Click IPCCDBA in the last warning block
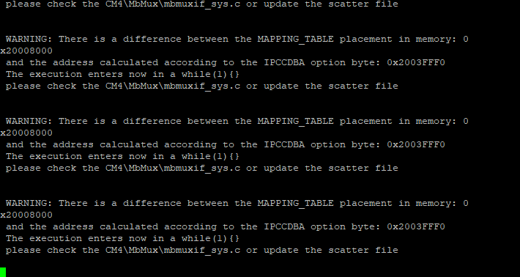The image size is (520, 277). coord(284,226)
